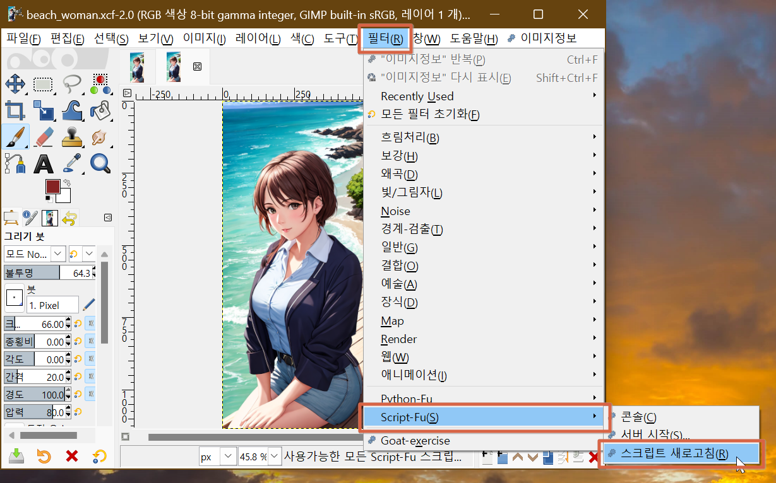Open brush picker preview thumbnail

15,297
